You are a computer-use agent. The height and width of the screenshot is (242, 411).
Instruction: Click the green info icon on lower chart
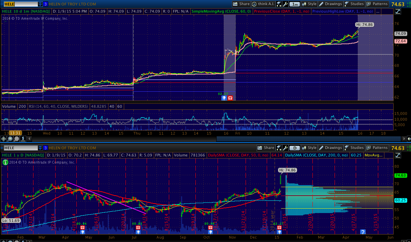5,162
